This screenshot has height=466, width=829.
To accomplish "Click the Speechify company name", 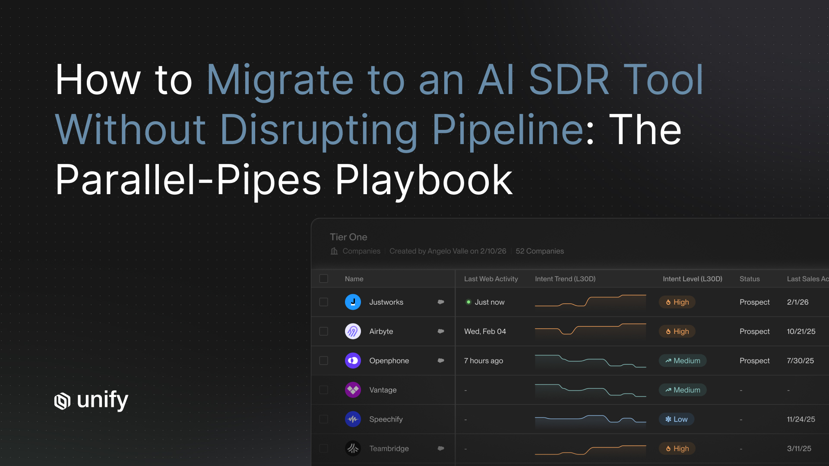I will pyautogui.click(x=386, y=419).
